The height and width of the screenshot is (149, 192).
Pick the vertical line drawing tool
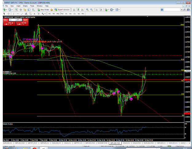(14, 14)
